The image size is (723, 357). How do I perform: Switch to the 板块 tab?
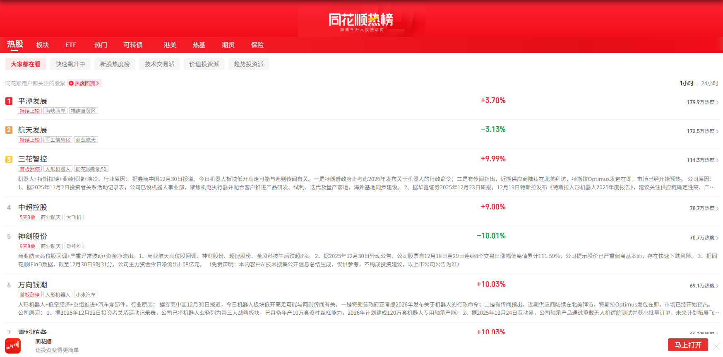42,45
